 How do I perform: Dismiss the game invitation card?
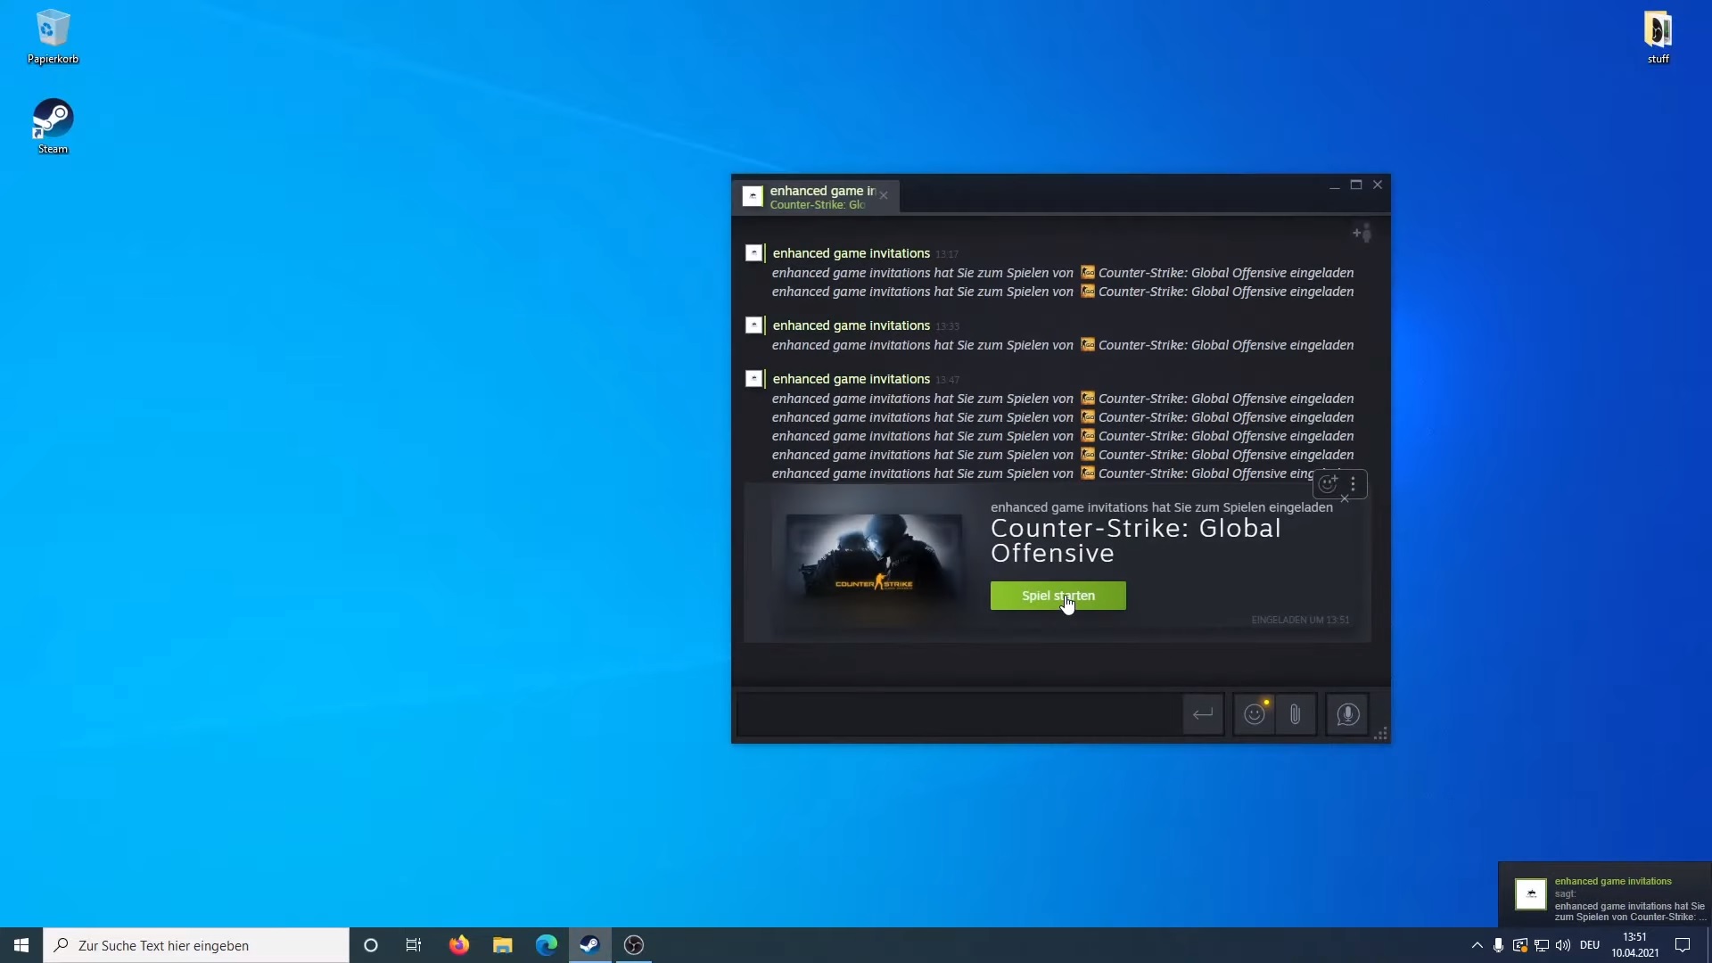(1345, 498)
